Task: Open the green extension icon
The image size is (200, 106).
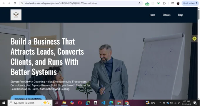Action: tap(159, 3)
